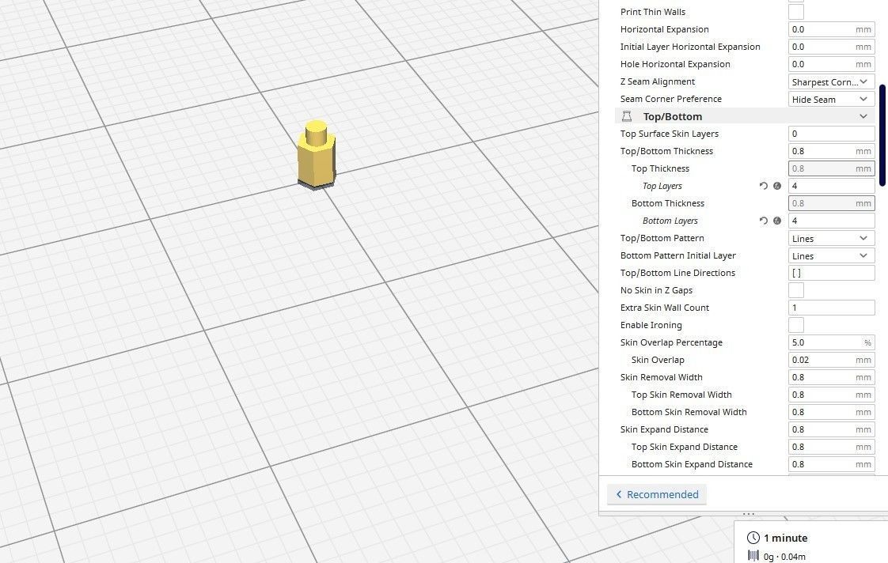Edit the Top Skin Removal Width value
Screen dimensions: 888x563
[831, 395]
